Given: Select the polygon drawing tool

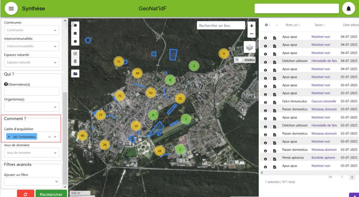Looking at the screenshot, I should coord(75,26).
